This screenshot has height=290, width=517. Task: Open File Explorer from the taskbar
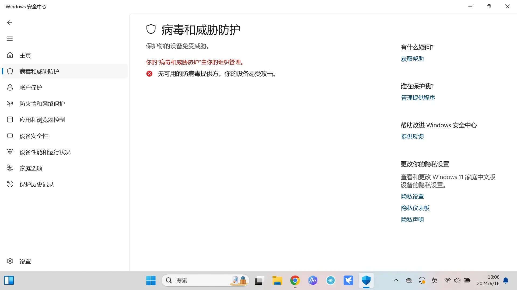[277, 280]
